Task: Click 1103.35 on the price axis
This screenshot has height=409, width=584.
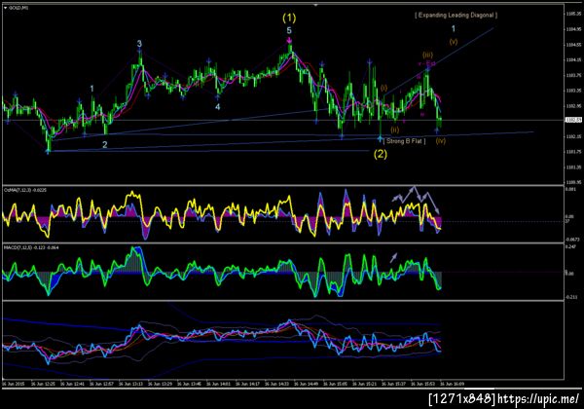Action: click(573, 91)
